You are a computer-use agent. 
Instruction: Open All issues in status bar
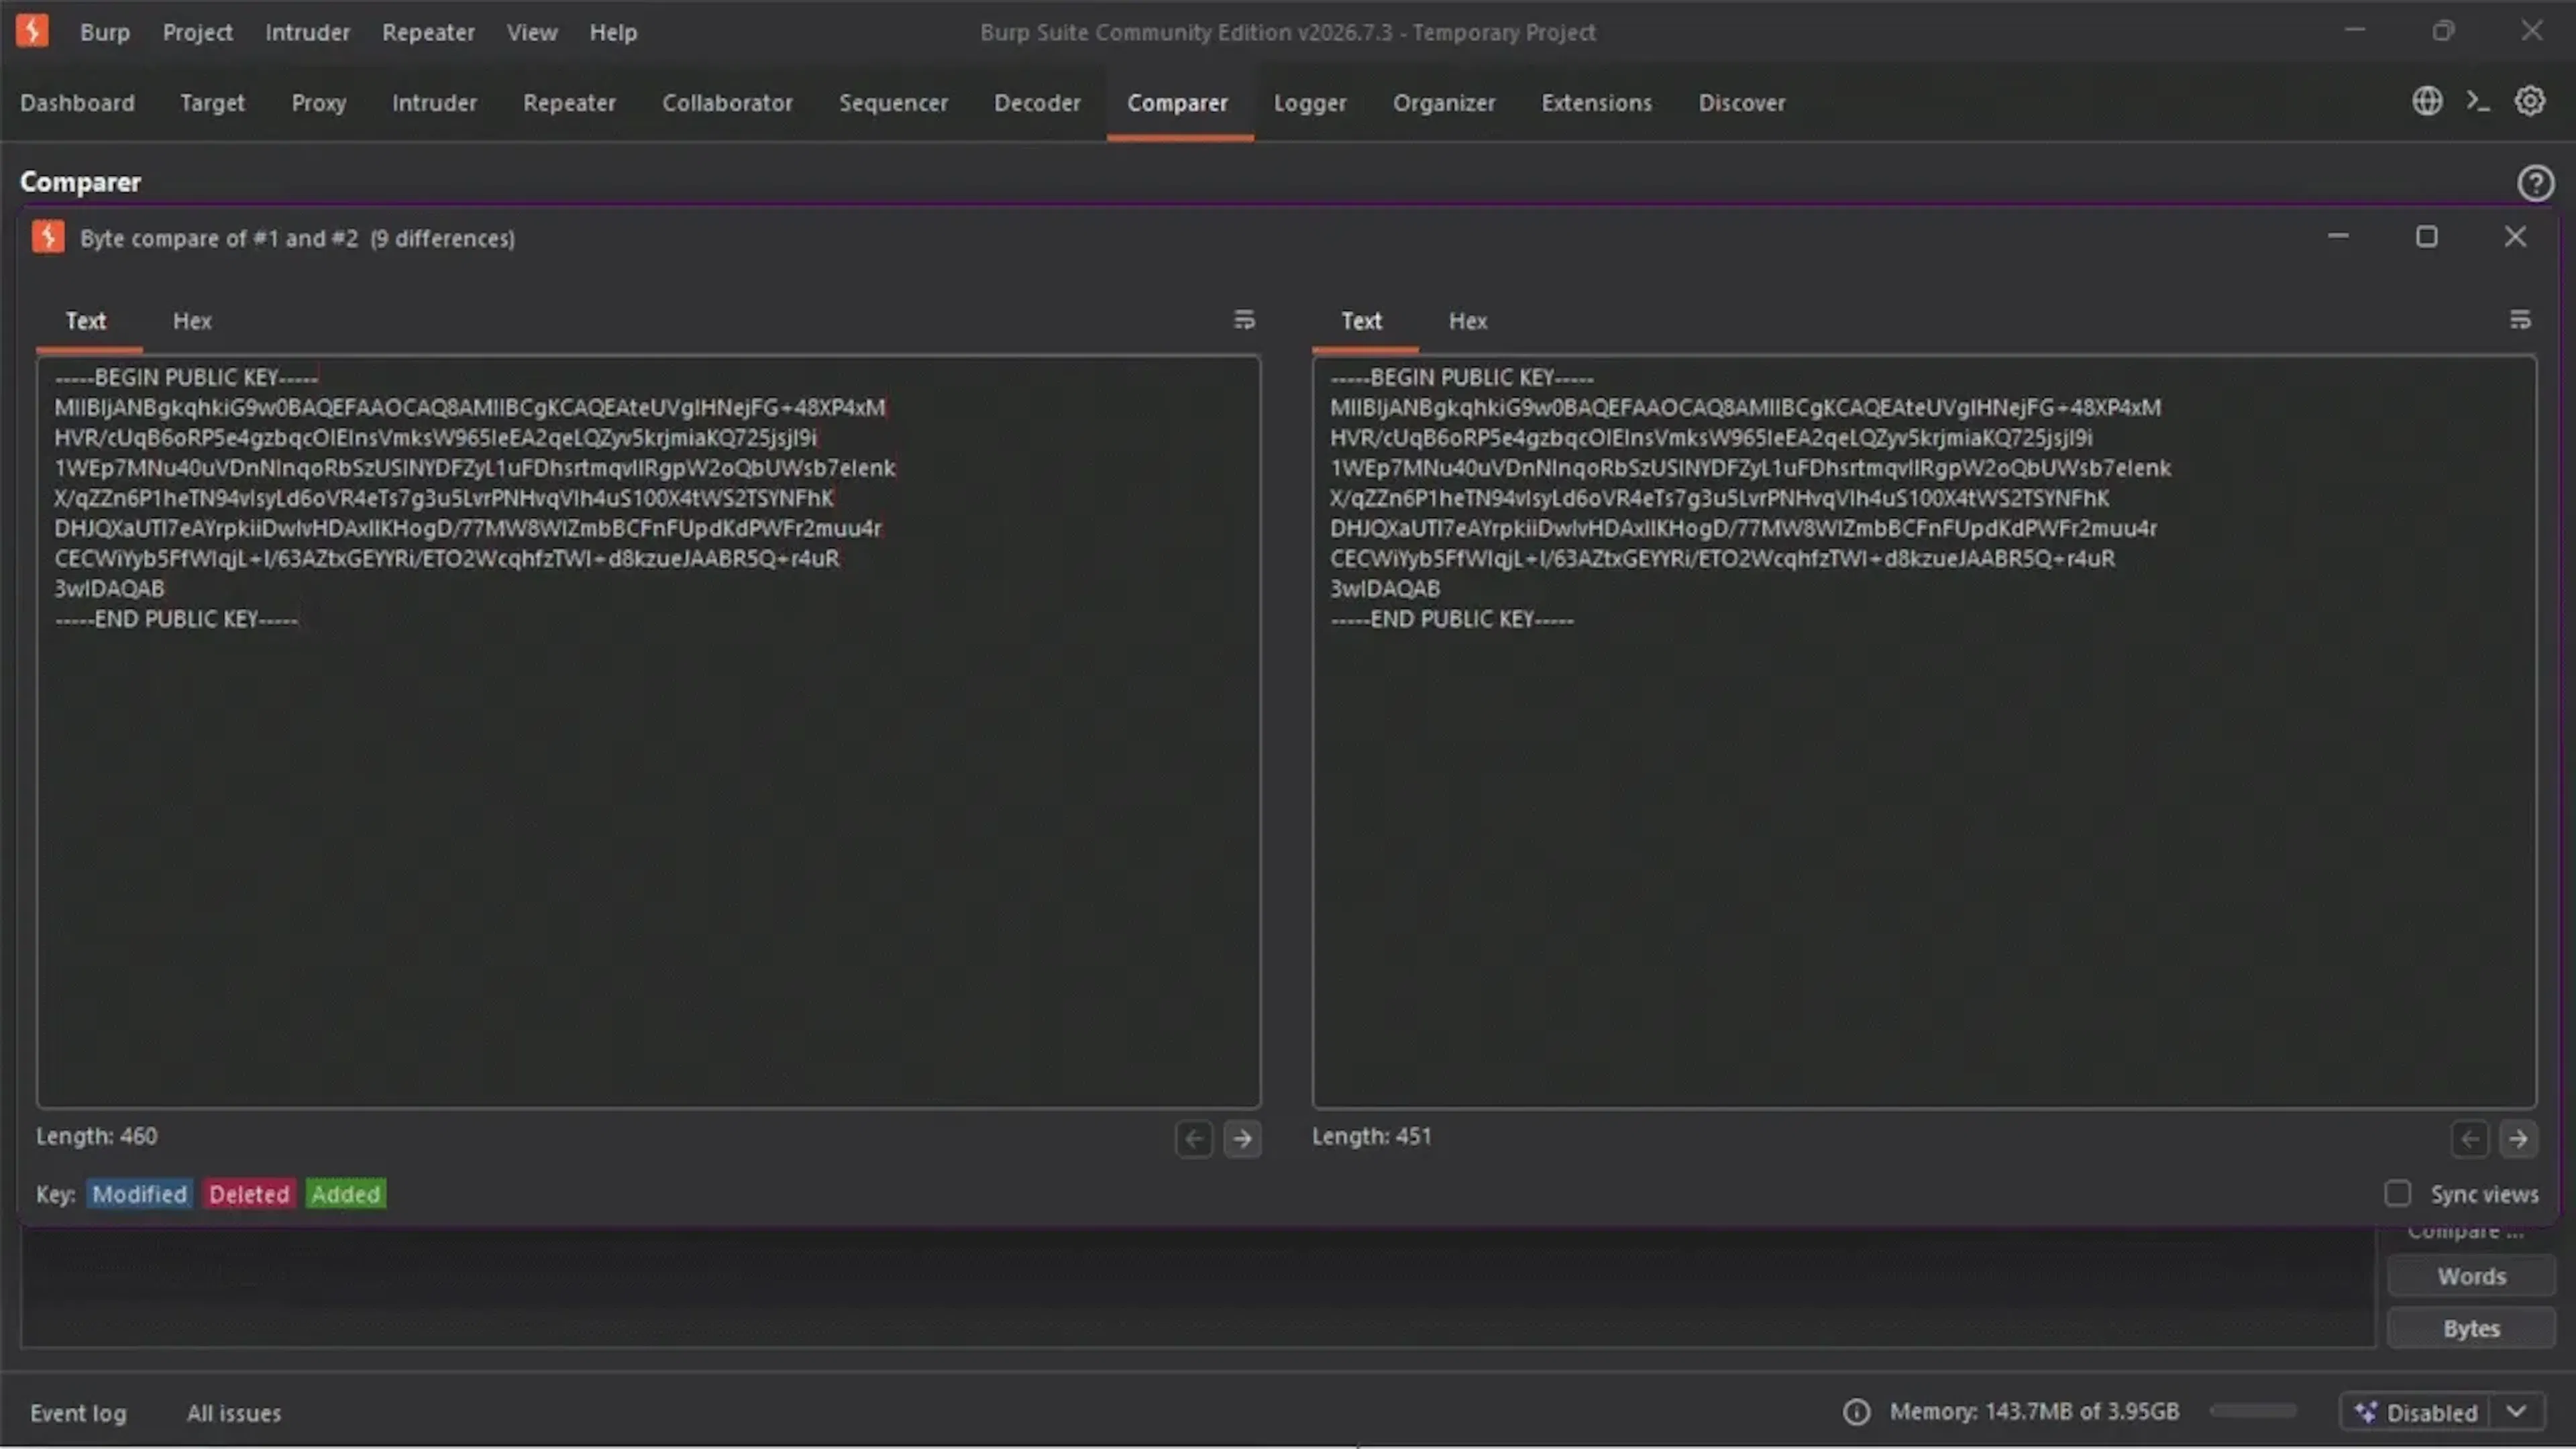tap(234, 1413)
